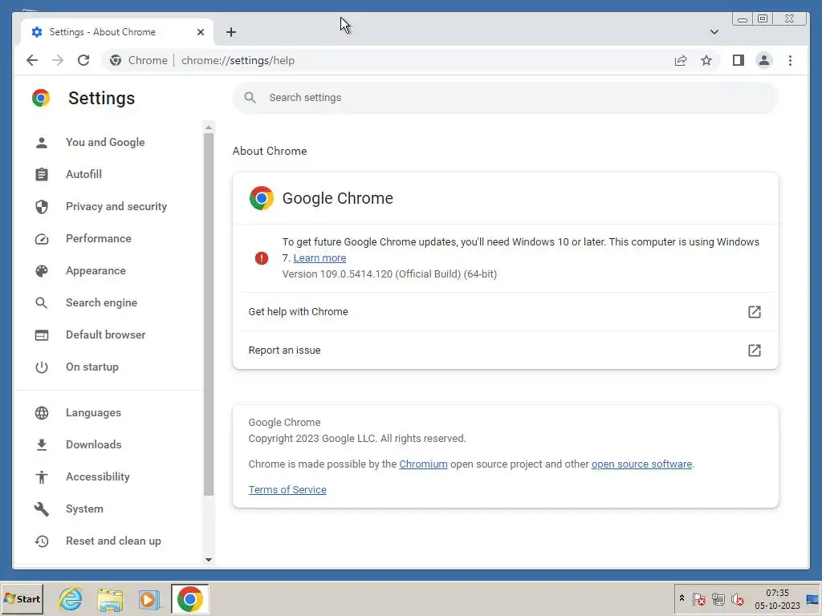Click the Languages globe icon
The height and width of the screenshot is (616, 822).
(x=42, y=413)
